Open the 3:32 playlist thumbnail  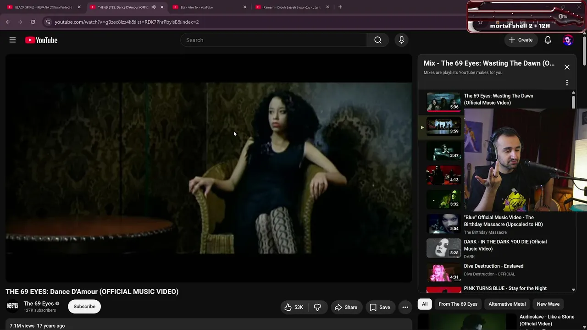[443, 199]
